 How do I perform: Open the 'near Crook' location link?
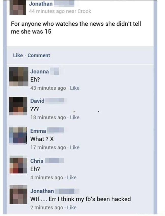coord(79,11)
